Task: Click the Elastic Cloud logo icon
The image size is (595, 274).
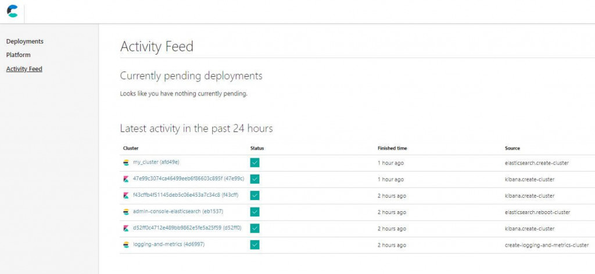Action: click(12, 11)
